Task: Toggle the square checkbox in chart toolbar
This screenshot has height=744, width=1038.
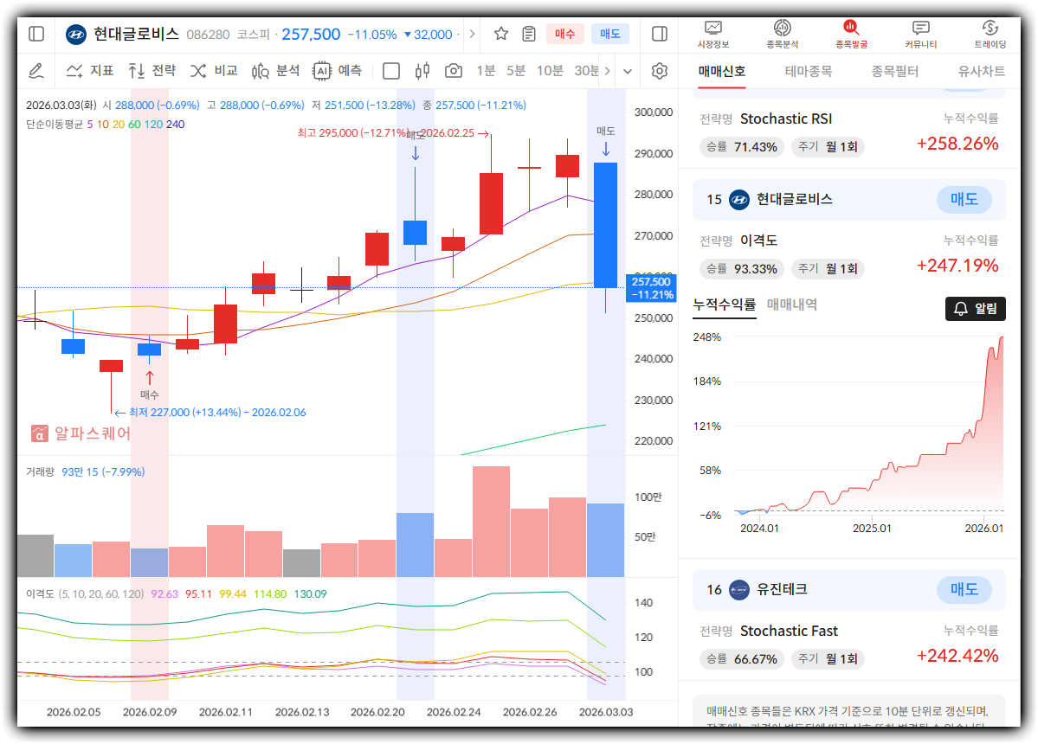Action: point(391,70)
